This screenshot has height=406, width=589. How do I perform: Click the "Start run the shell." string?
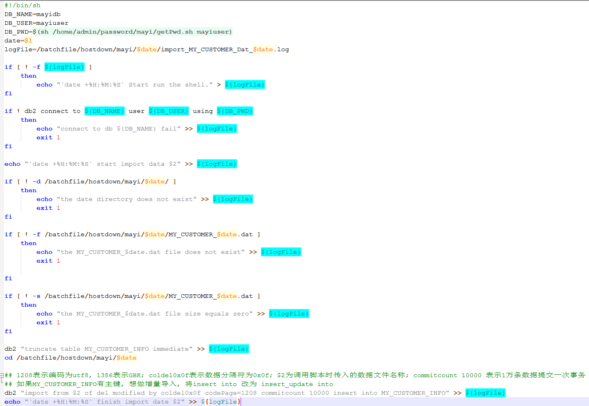tap(135, 84)
